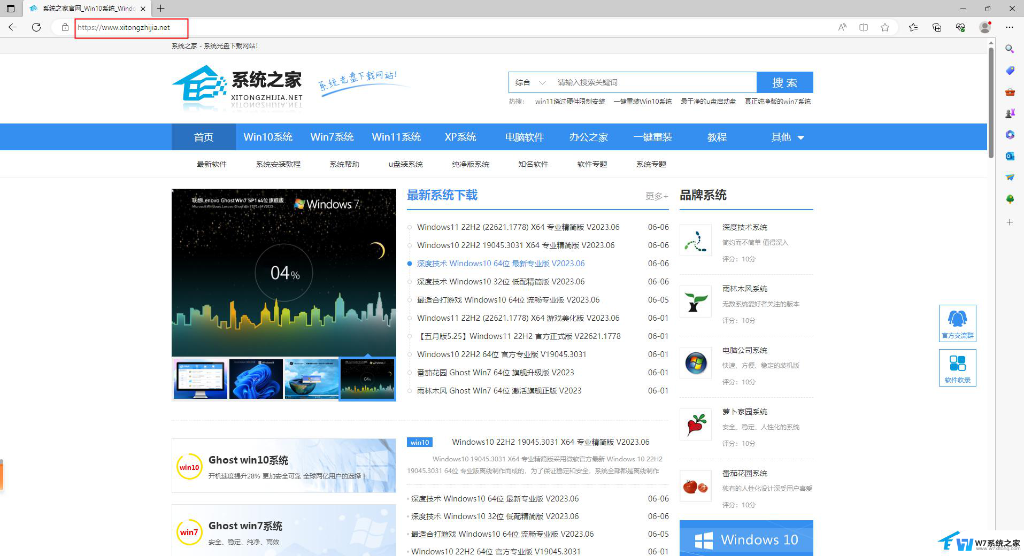Open the 教程 navigation item
Viewport: 1024px width, 556px height.
click(x=717, y=137)
